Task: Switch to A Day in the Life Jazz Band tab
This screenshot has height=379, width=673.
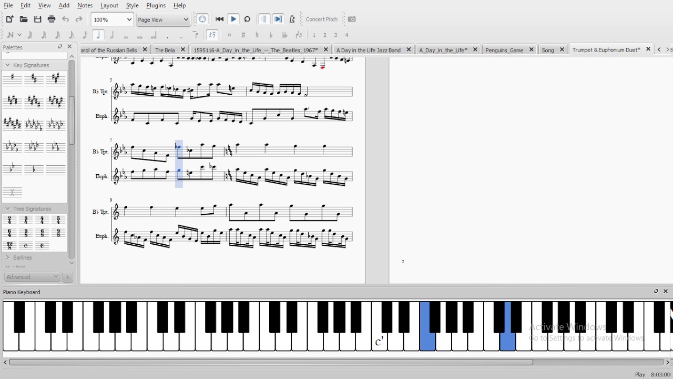Action: click(x=368, y=50)
